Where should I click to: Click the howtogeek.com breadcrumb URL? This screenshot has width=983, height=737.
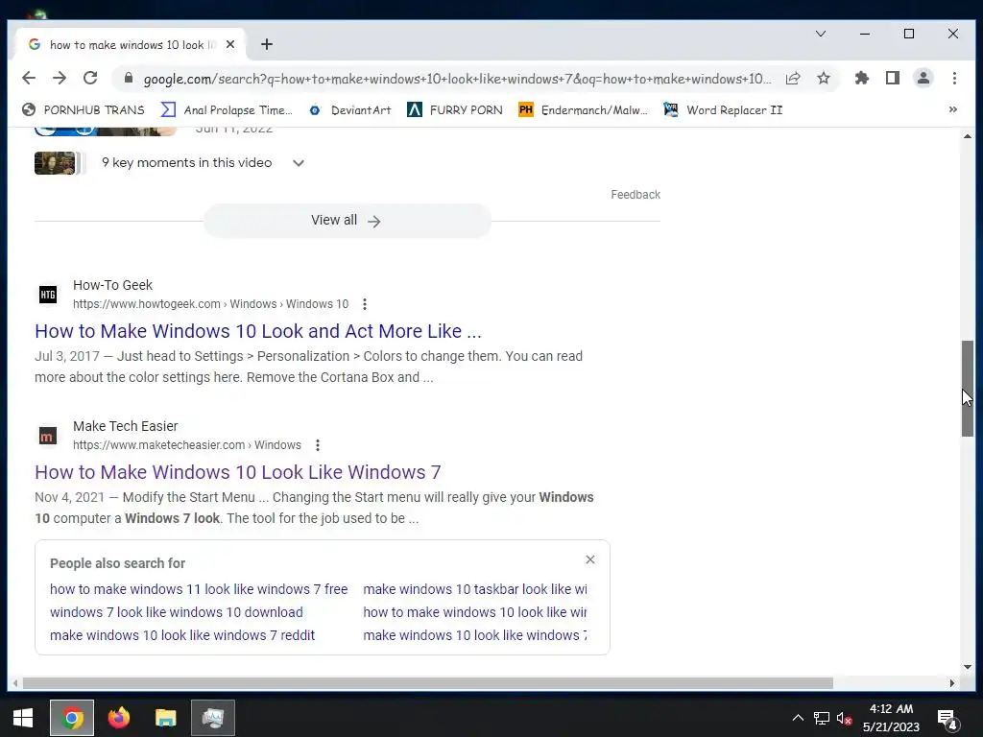pyautogui.click(x=210, y=304)
